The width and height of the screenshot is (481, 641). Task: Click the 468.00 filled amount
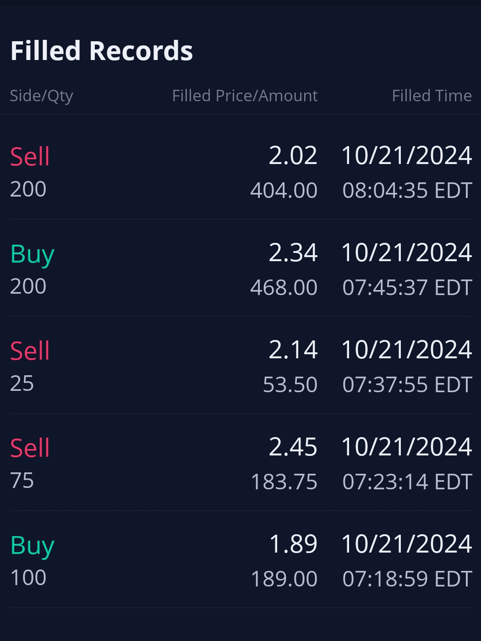point(284,287)
